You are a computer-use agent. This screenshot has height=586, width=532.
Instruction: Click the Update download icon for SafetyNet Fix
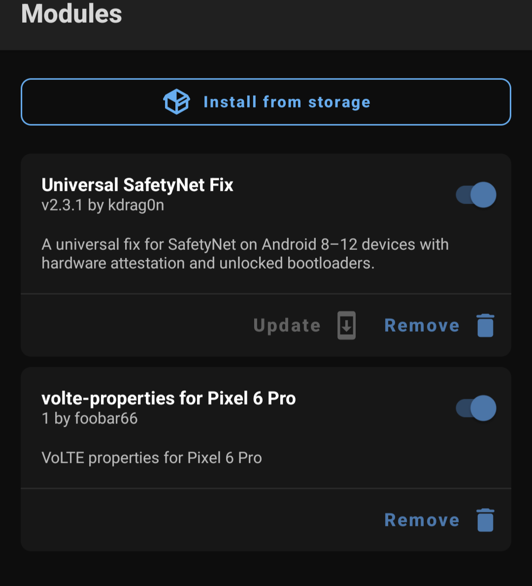click(346, 325)
